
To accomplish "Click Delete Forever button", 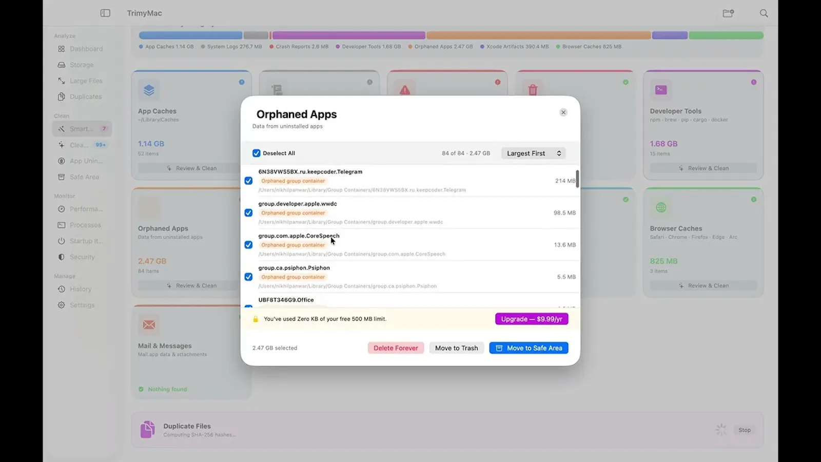I will pos(396,348).
